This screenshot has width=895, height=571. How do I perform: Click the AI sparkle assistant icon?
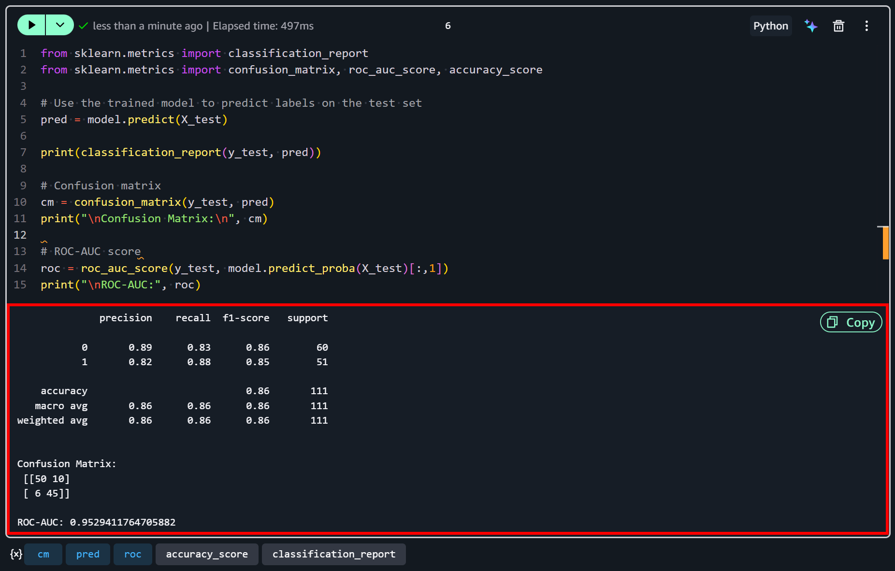click(811, 26)
